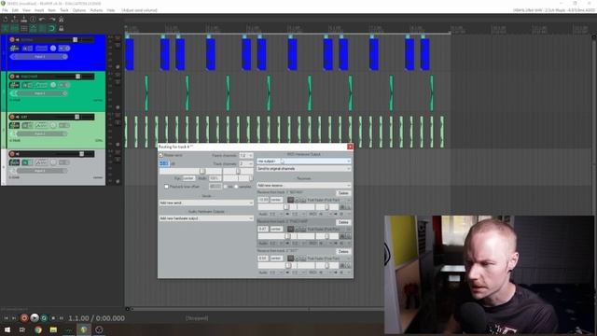Arm the green second track for recording

[12, 77]
